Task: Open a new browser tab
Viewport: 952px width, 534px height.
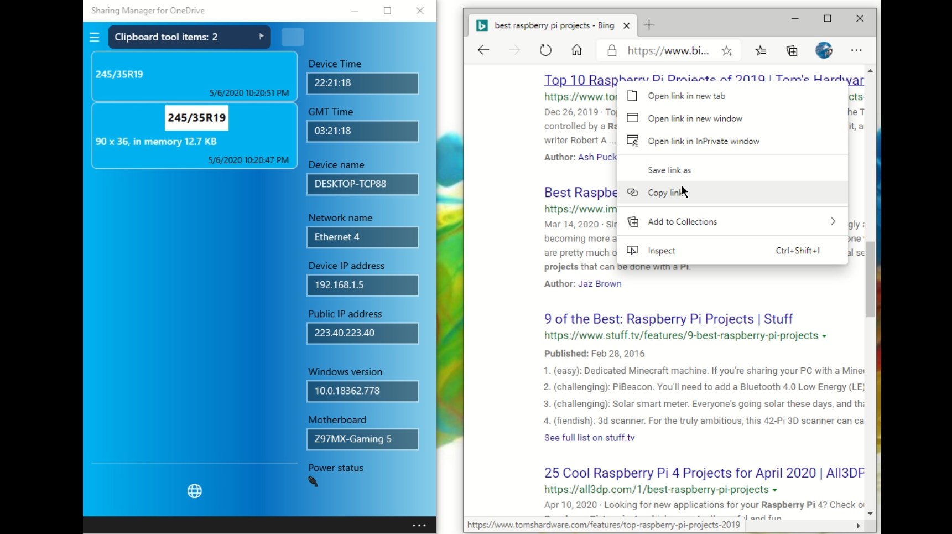Action: tap(649, 25)
